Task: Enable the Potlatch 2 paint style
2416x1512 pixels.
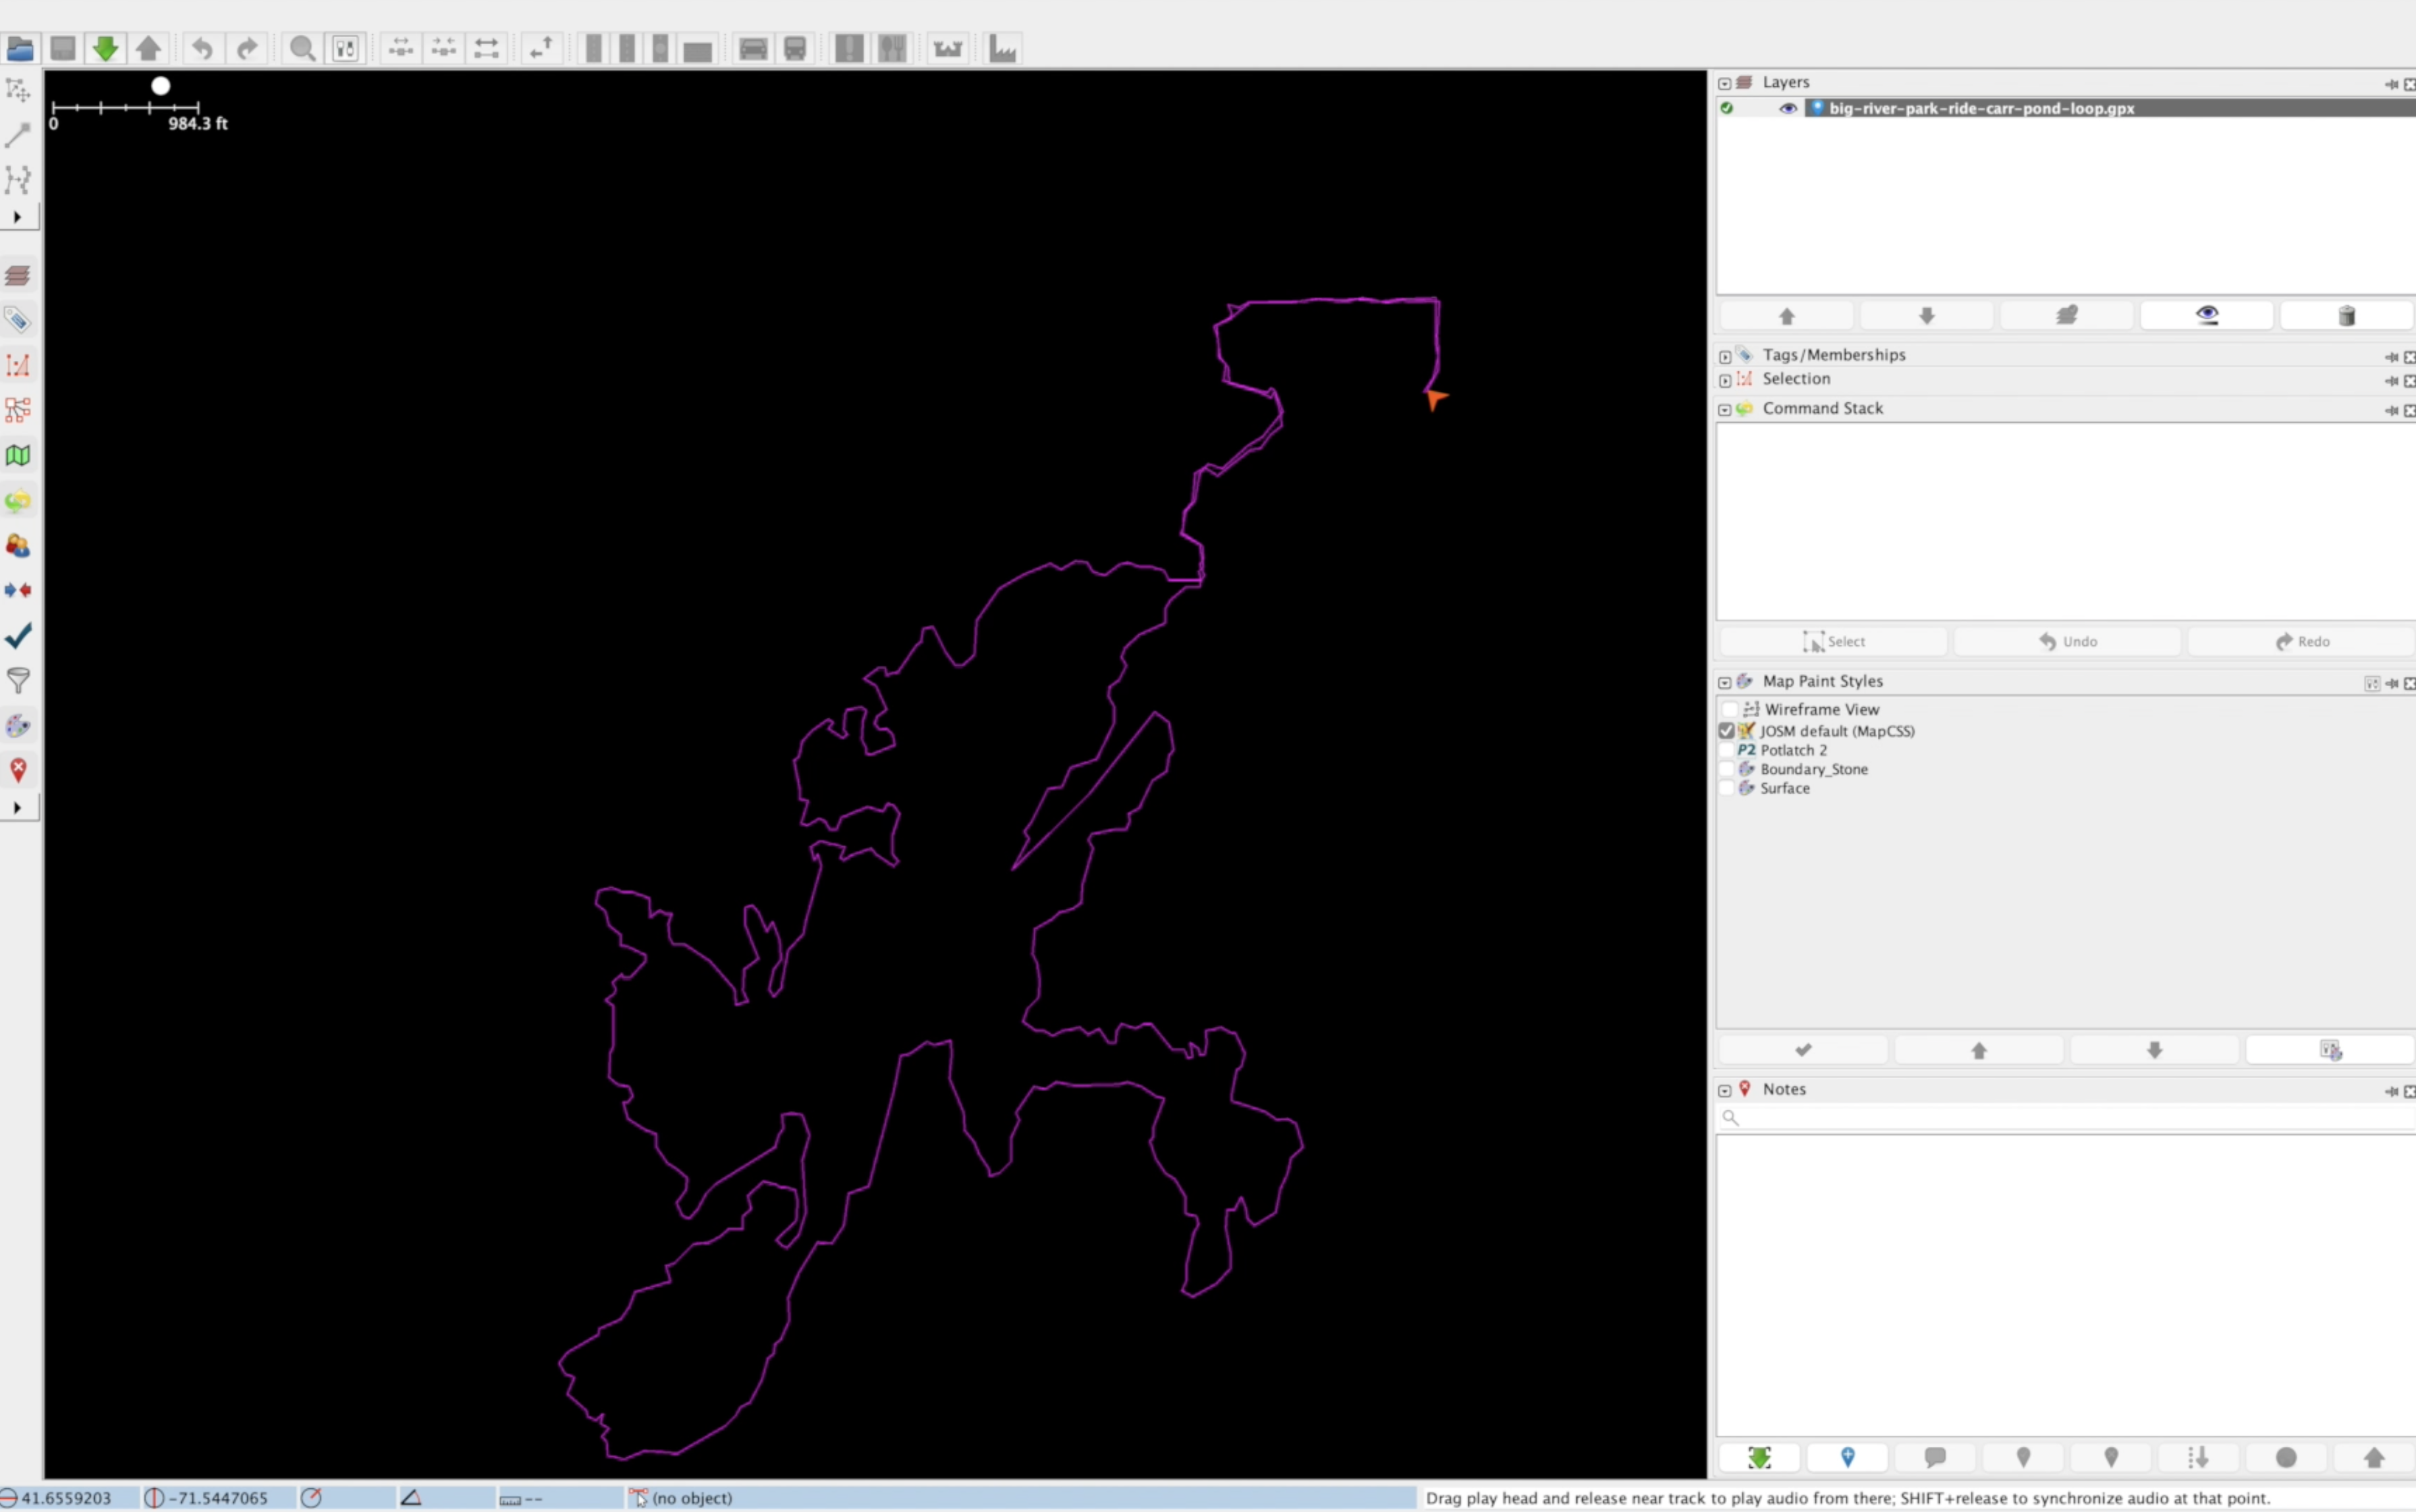Action: tap(1727, 750)
